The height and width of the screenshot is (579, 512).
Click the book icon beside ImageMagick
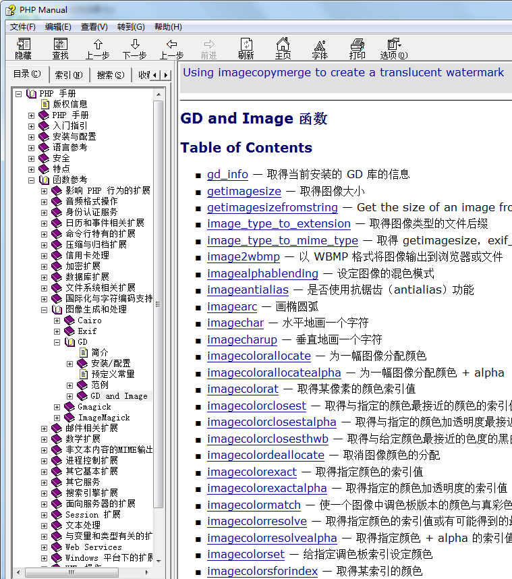point(69,417)
